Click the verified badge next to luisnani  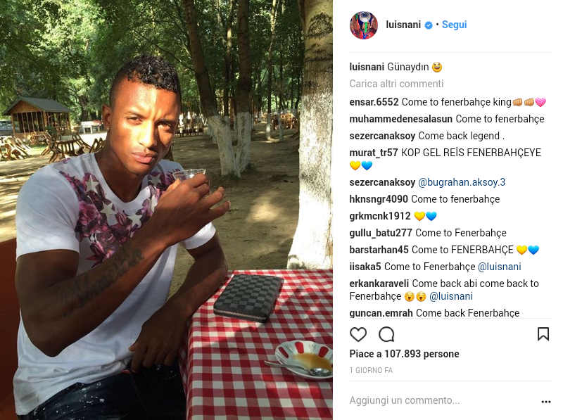click(429, 25)
